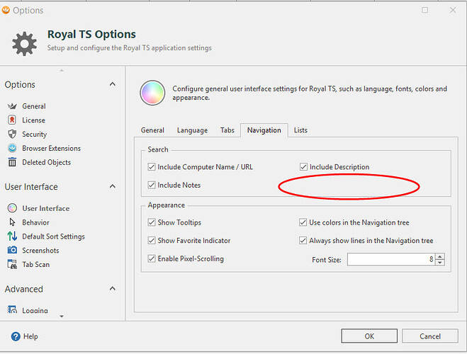Uncheck Include Computer Name / URL
The height and width of the screenshot is (354, 467).
pyautogui.click(x=152, y=167)
